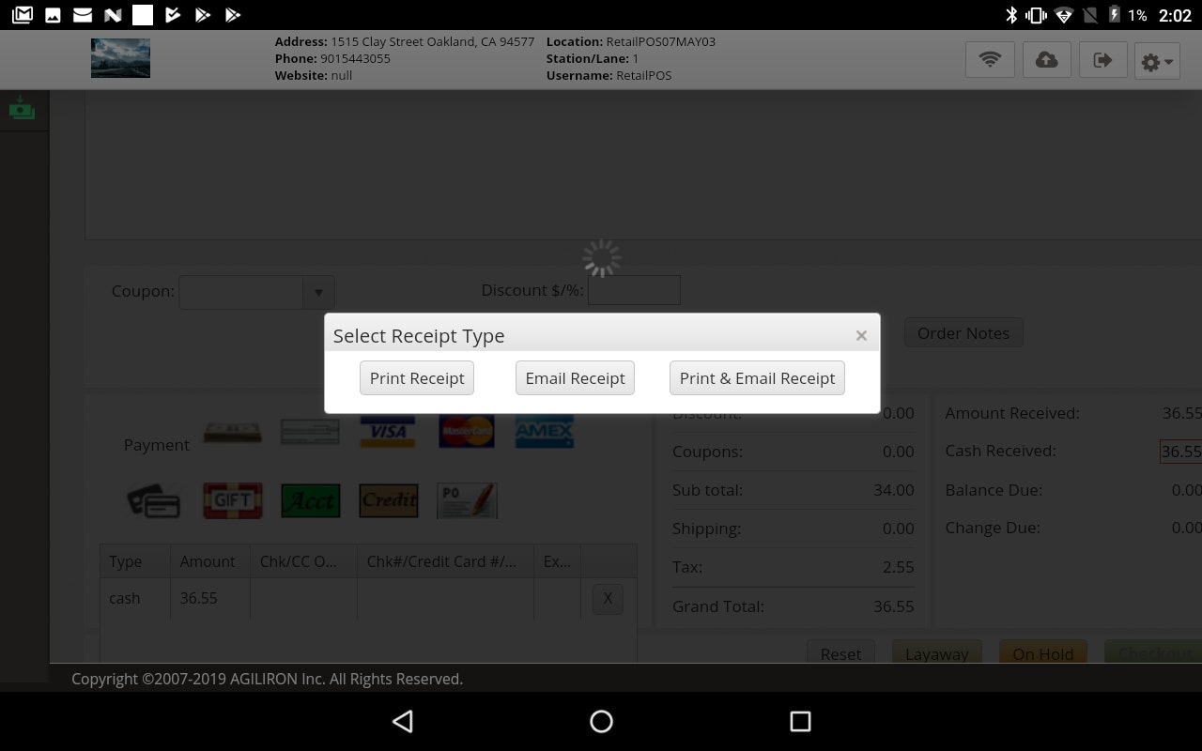
Task: Open the cloud upload sync icon
Action: (x=1046, y=60)
